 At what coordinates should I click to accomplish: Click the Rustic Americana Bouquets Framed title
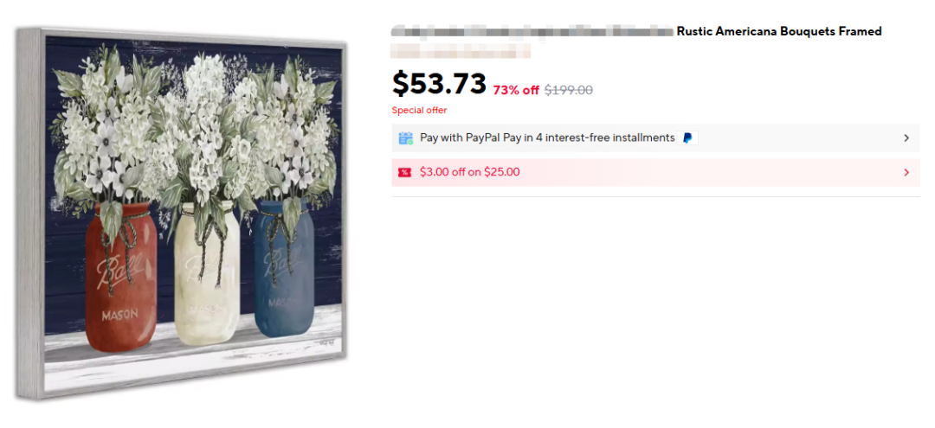point(779,31)
